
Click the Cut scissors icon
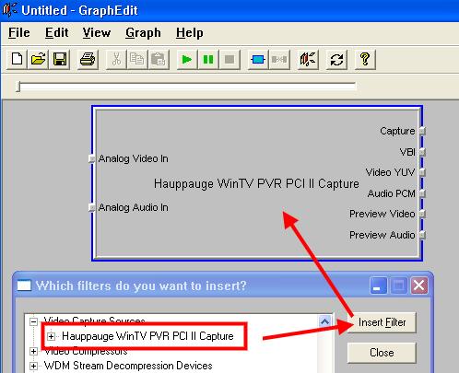pos(116,59)
